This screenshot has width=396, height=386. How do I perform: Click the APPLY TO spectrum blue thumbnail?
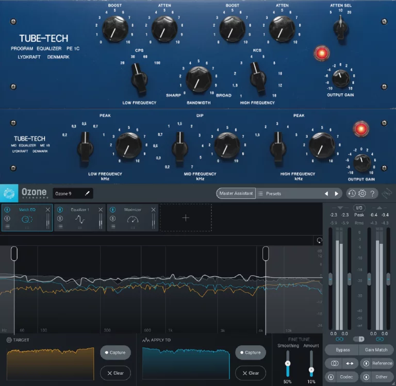pyautogui.click(x=186, y=363)
